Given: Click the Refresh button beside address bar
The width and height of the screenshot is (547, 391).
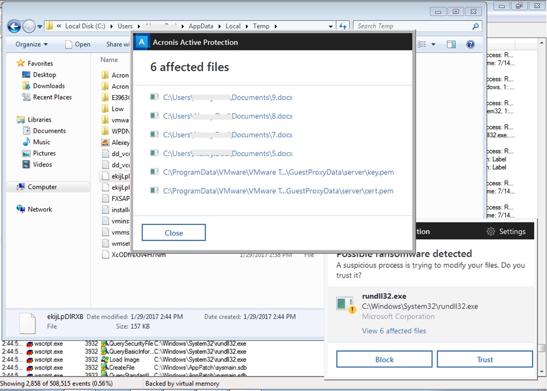Looking at the screenshot, I should (343, 26).
